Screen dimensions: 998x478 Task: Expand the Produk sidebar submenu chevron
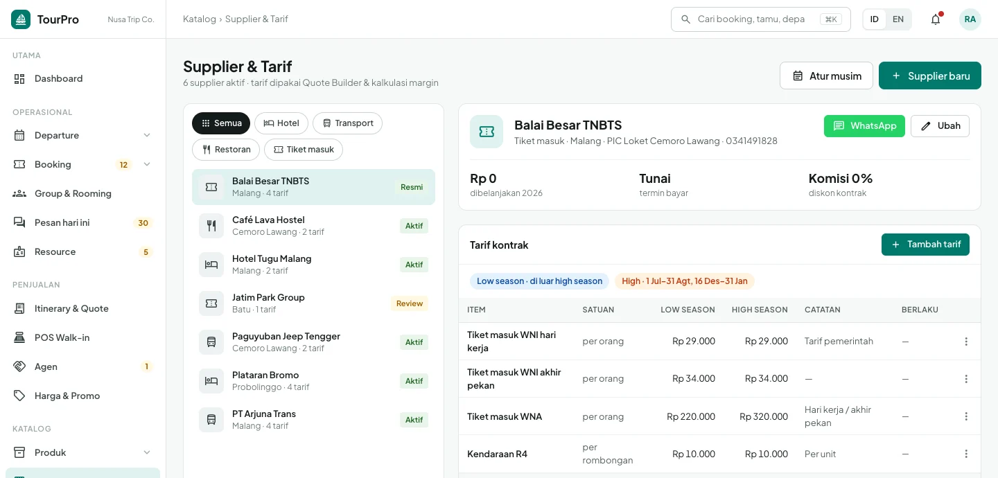147,453
